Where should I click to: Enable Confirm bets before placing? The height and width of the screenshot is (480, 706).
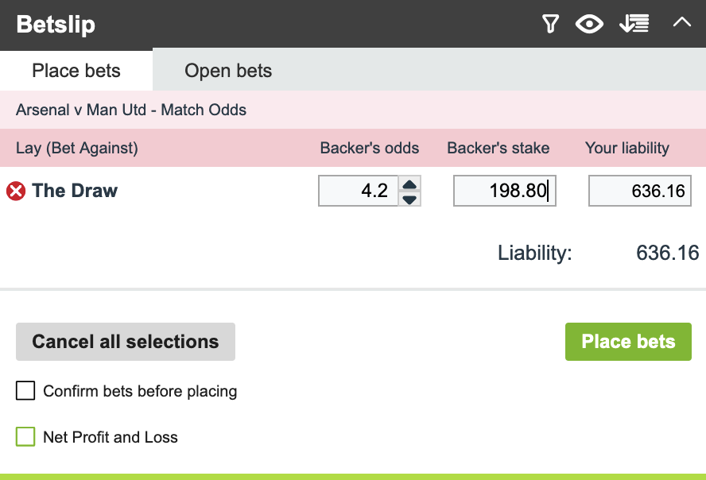pyautogui.click(x=26, y=391)
